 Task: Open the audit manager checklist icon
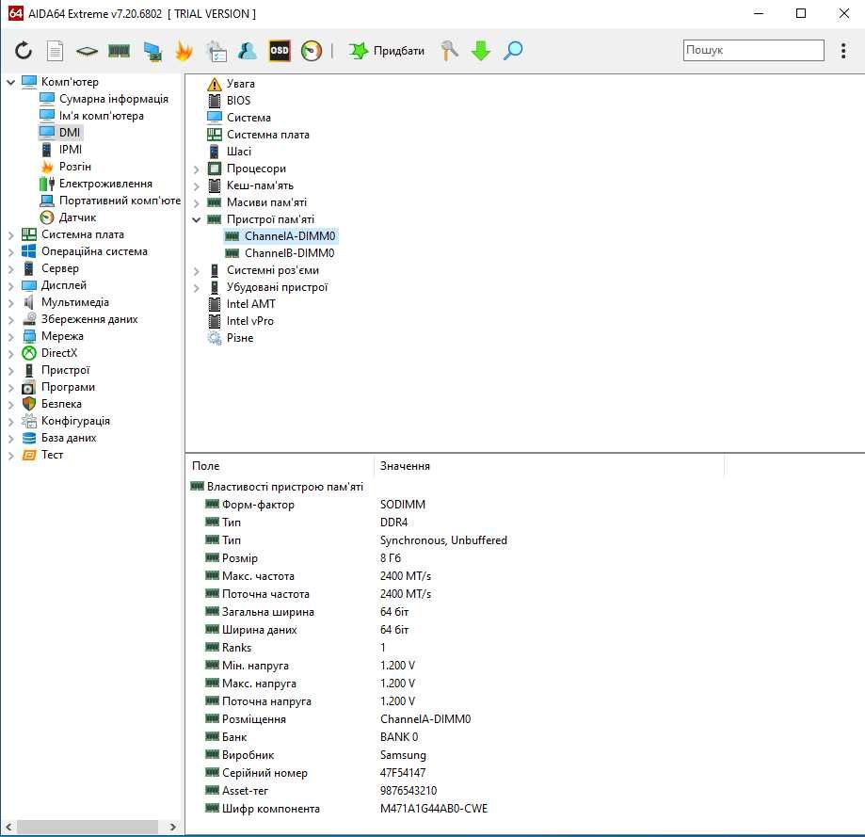pyautogui.click(x=216, y=52)
